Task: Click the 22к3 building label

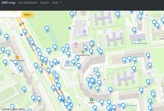Action: (x=103, y=19)
